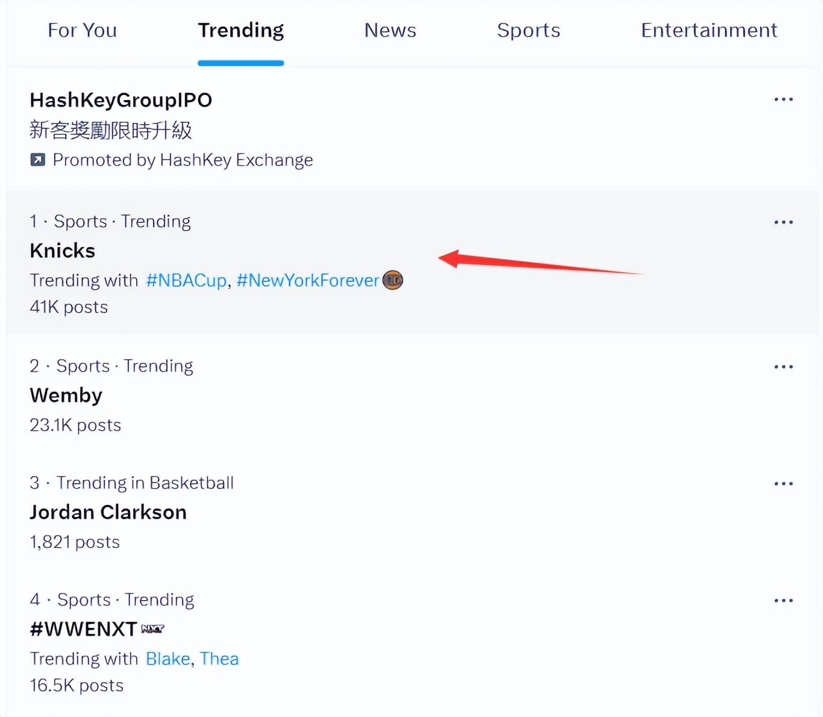Click the Blake related trend link
The height and width of the screenshot is (717, 823).
click(167, 659)
